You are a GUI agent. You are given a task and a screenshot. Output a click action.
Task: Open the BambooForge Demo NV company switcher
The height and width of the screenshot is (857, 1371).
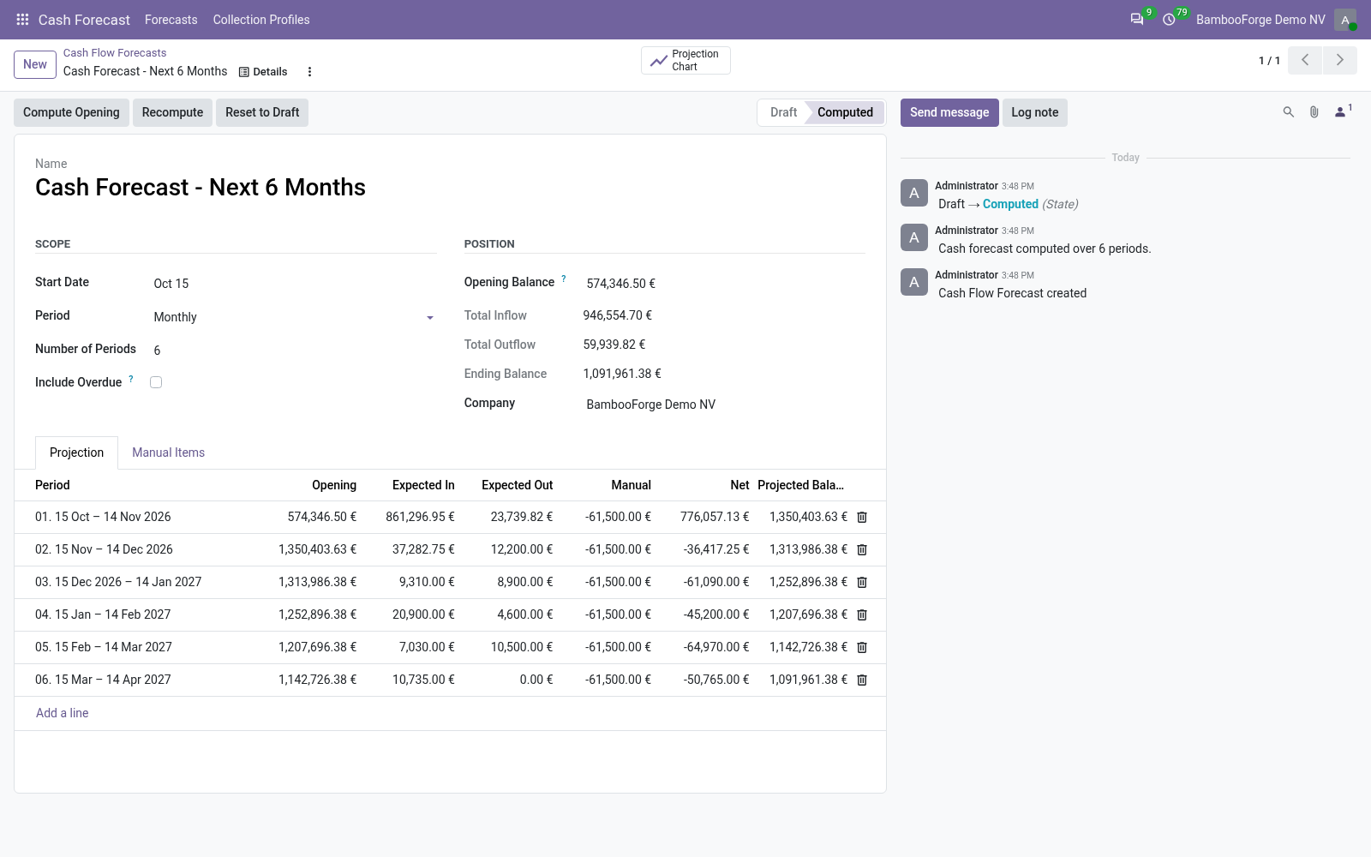1260,20
